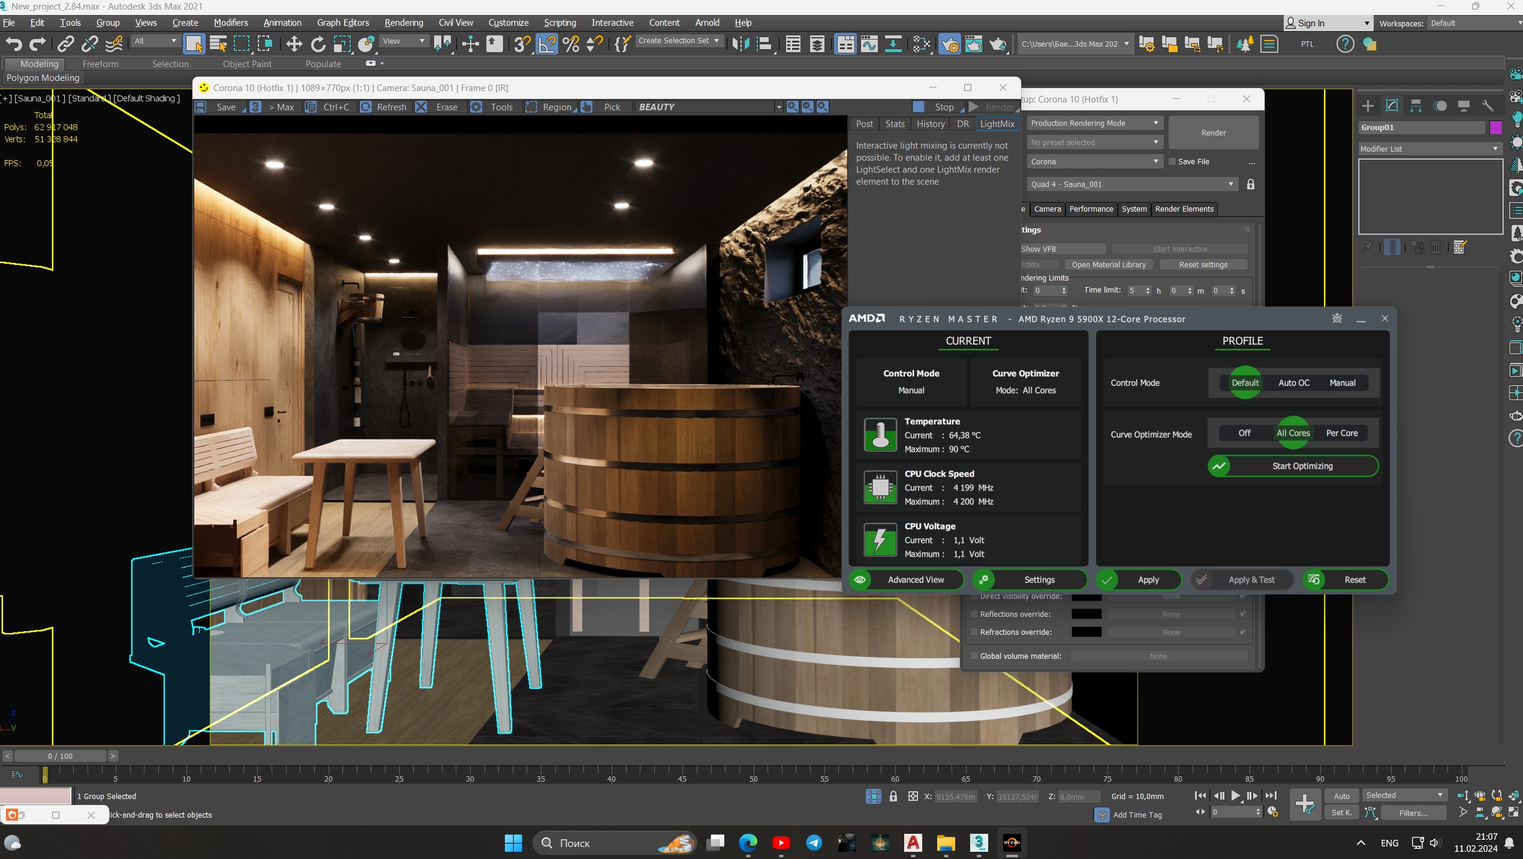Open the Create panel plus icon

[1368, 106]
